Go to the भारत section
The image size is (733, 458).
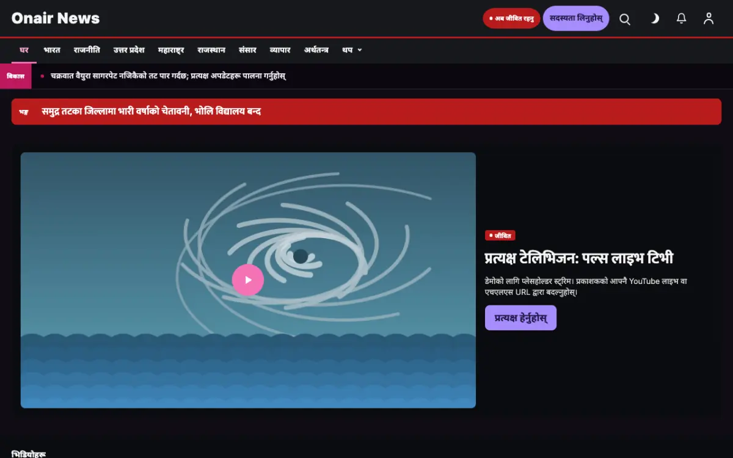52,50
